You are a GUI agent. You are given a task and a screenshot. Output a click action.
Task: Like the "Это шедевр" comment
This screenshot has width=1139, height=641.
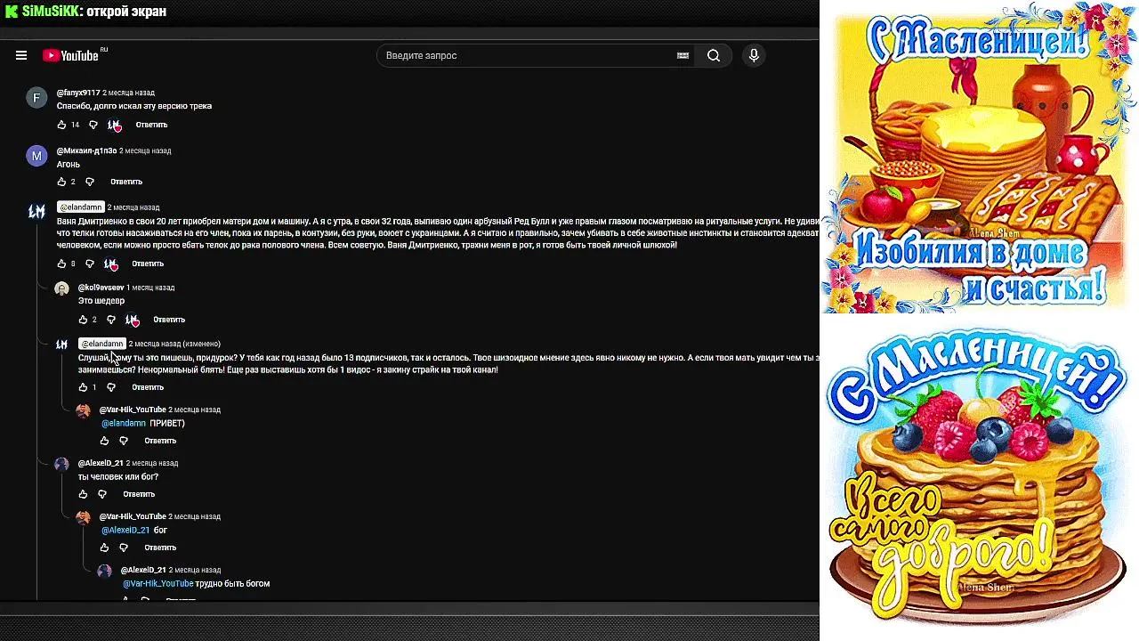click(x=83, y=320)
